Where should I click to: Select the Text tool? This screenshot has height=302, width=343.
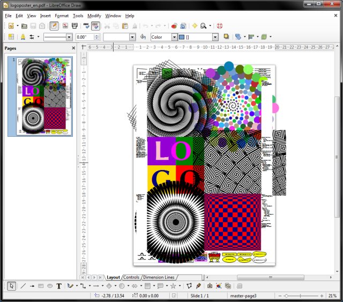(x=59, y=286)
